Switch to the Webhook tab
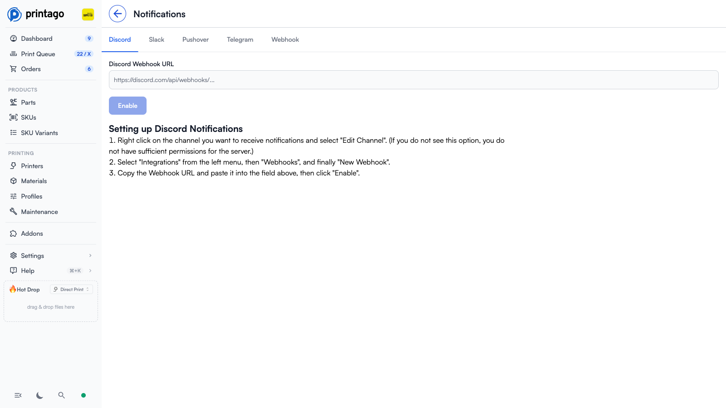Screen dimensions: 726x408 (x=285, y=40)
